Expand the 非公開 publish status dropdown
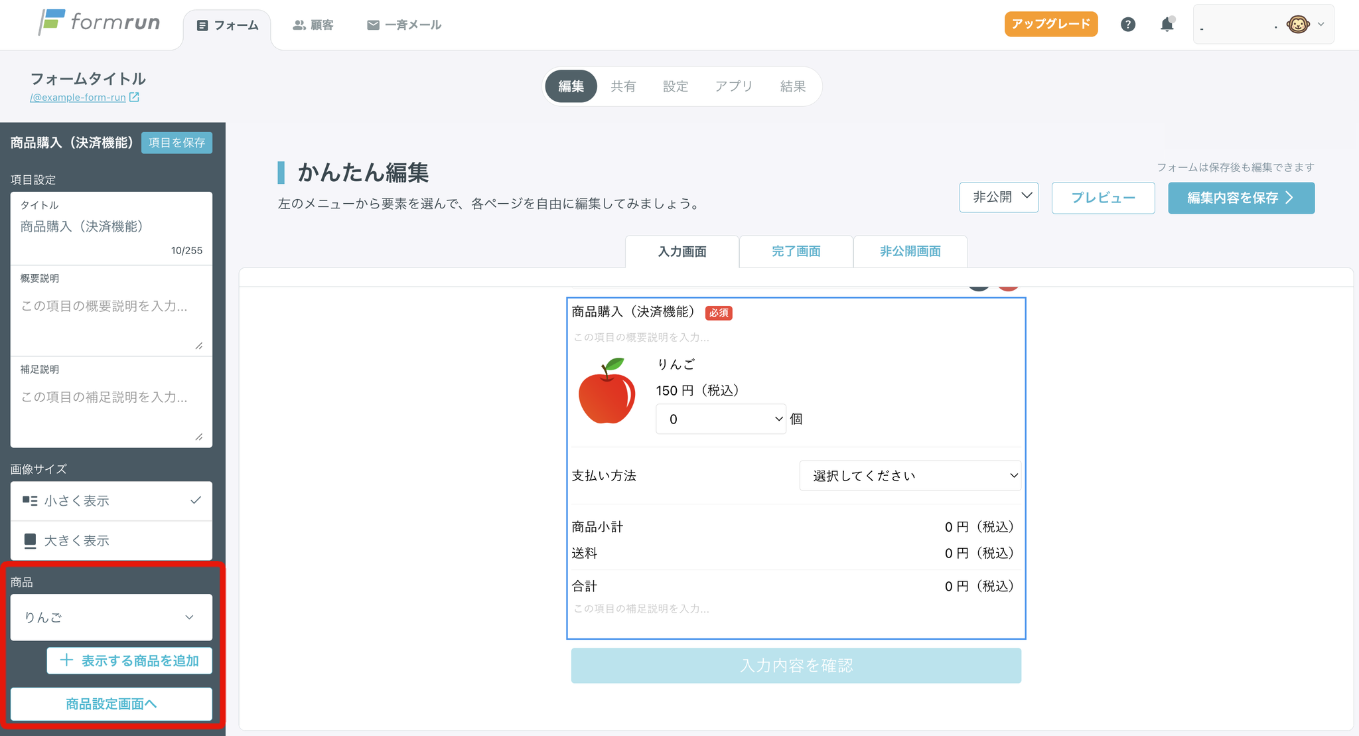This screenshot has width=1359, height=736. pyautogui.click(x=999, y=197)
